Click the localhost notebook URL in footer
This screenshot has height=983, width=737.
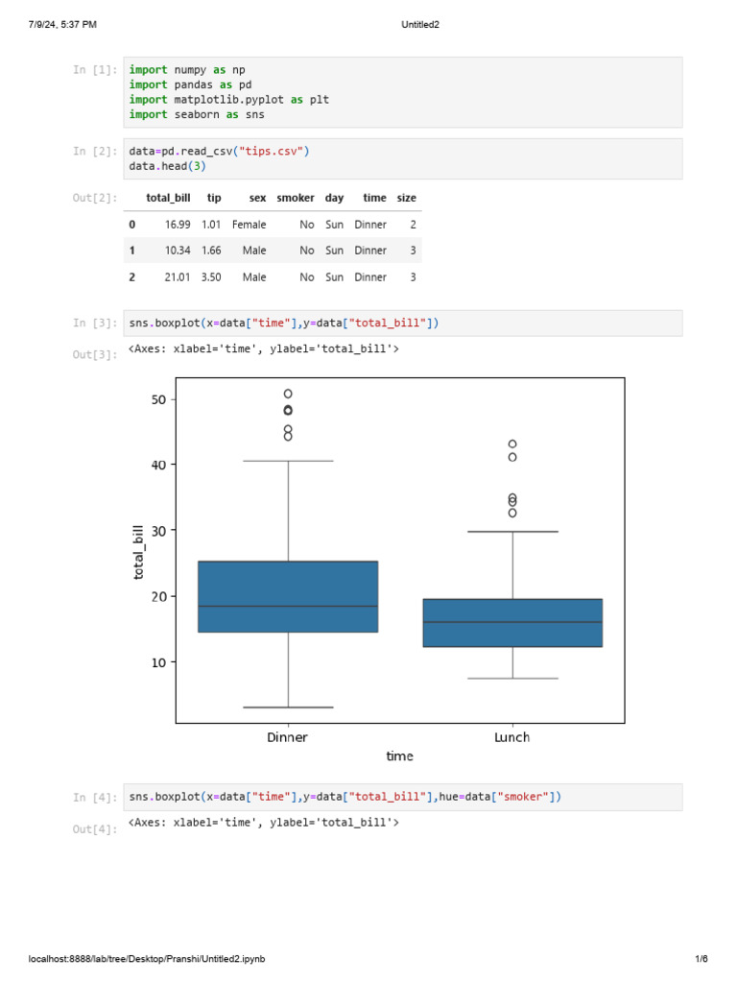coord(147,959)
